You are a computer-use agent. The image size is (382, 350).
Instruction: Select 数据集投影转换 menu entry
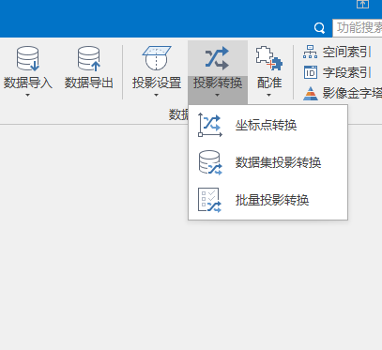[x=267, y=162]
